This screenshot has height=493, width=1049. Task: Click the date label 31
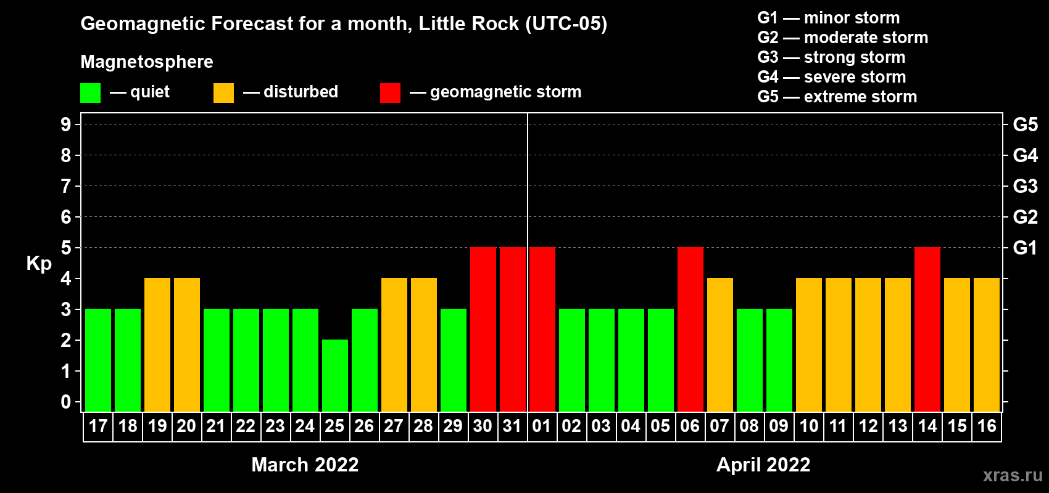point(512,426)
